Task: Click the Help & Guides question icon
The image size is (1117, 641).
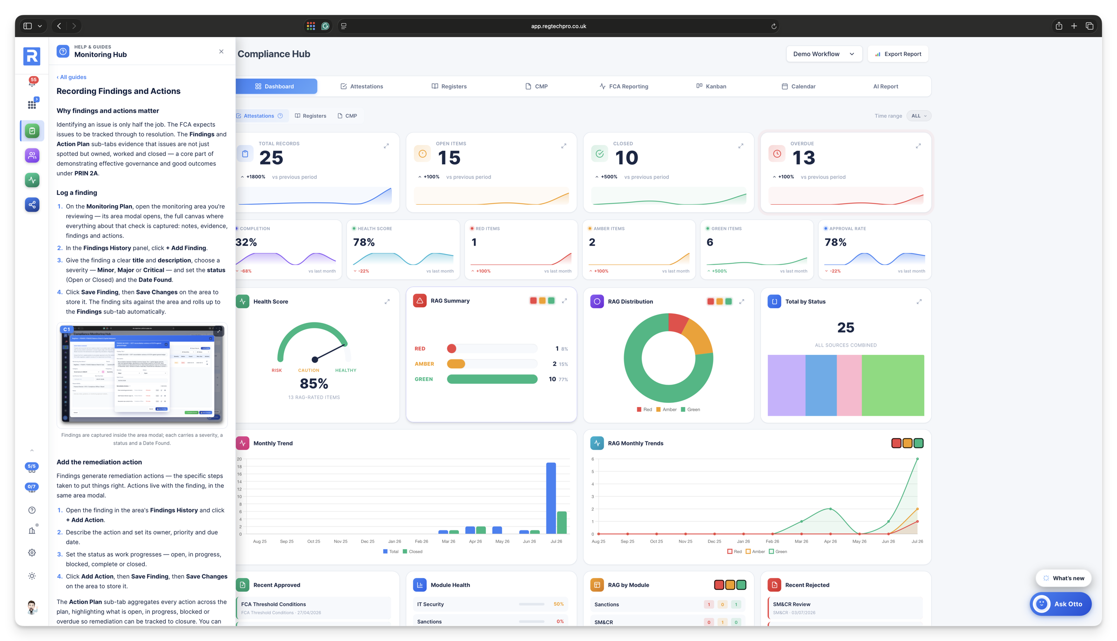Action: [63, 51]
